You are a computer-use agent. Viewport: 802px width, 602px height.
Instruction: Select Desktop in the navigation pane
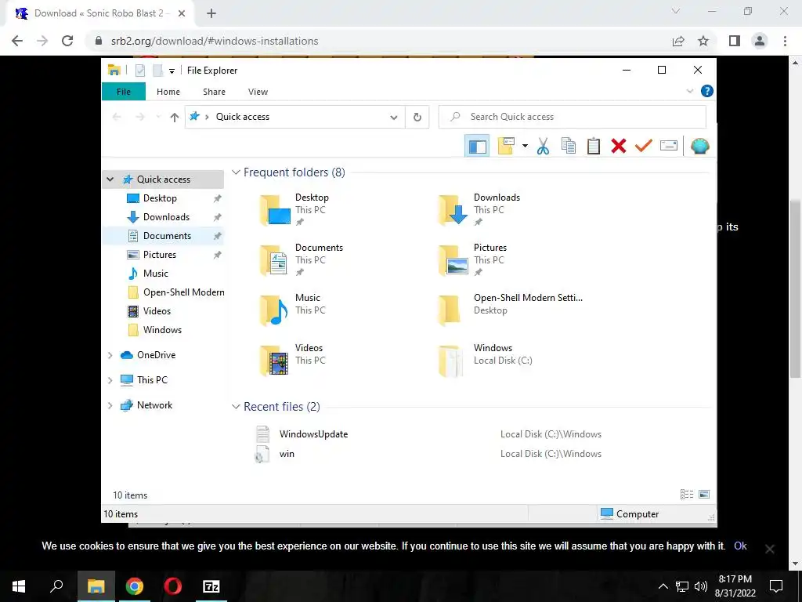[x=160, y=198]
